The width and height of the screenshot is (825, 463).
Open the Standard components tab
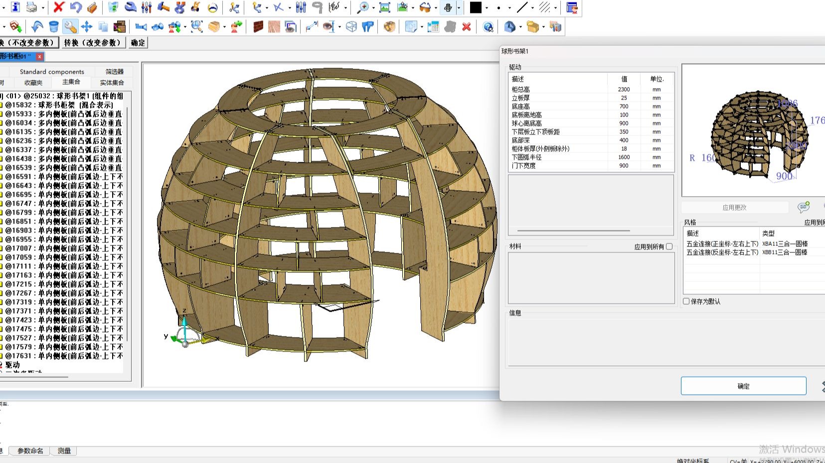52,72
